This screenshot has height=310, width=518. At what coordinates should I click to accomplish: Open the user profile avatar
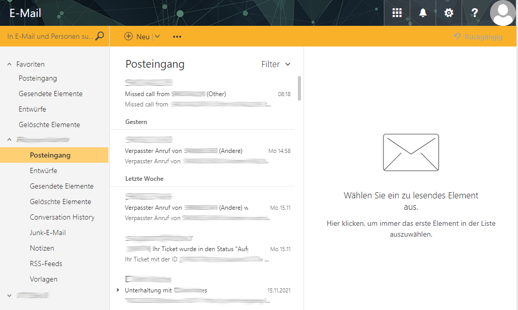503,13
